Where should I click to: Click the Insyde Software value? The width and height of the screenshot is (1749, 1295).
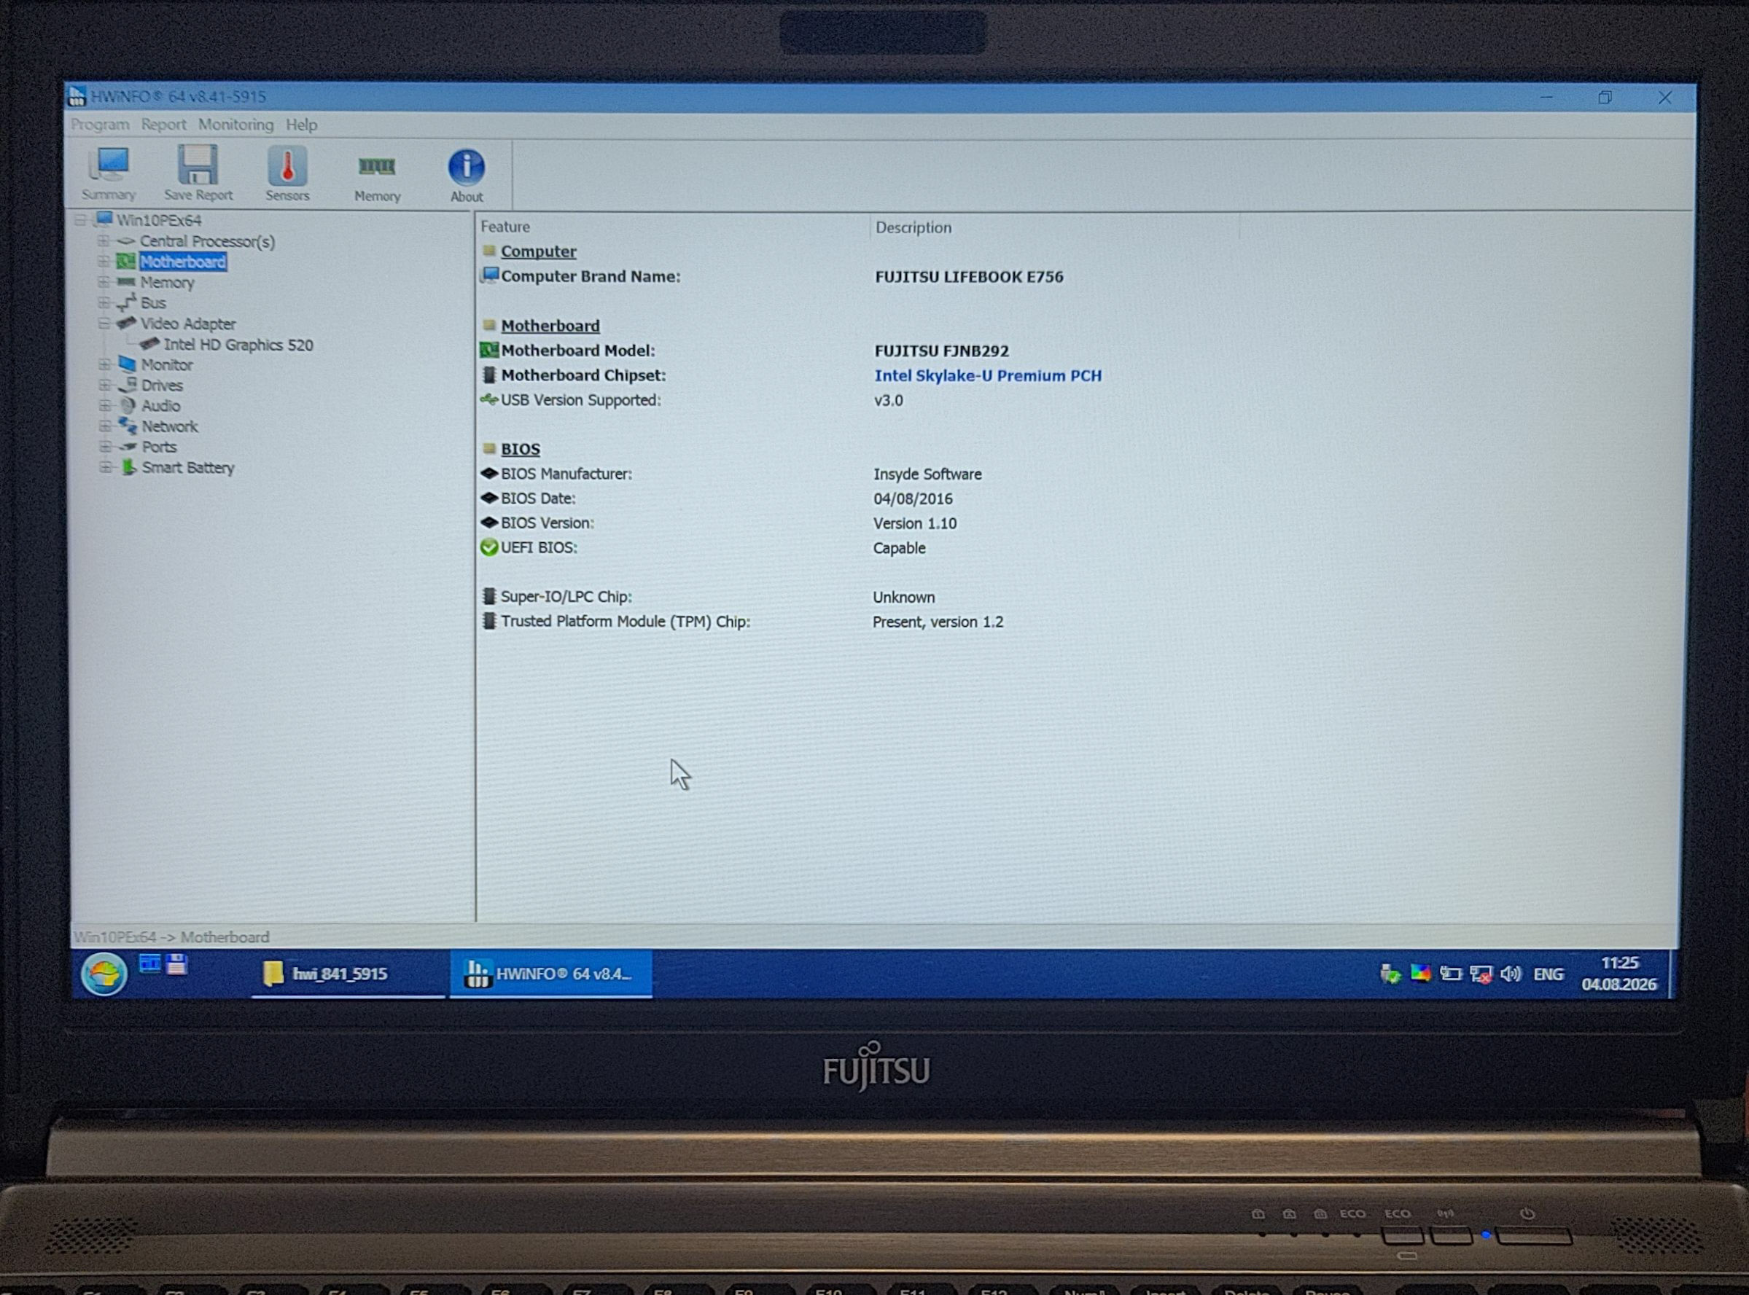click(x=927, y=474)
